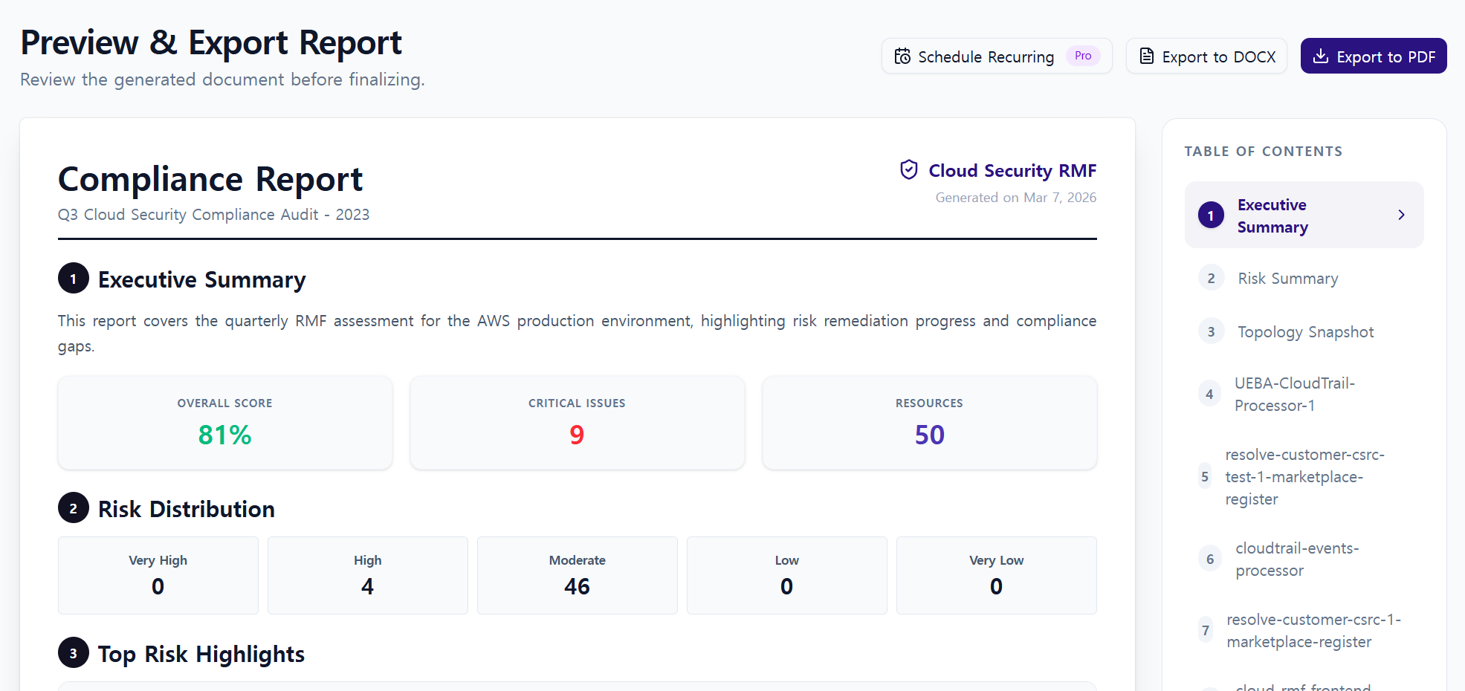Go to Risk Summary in table of contents
Screen dimensions: 1465x691
click(1304, 279)
